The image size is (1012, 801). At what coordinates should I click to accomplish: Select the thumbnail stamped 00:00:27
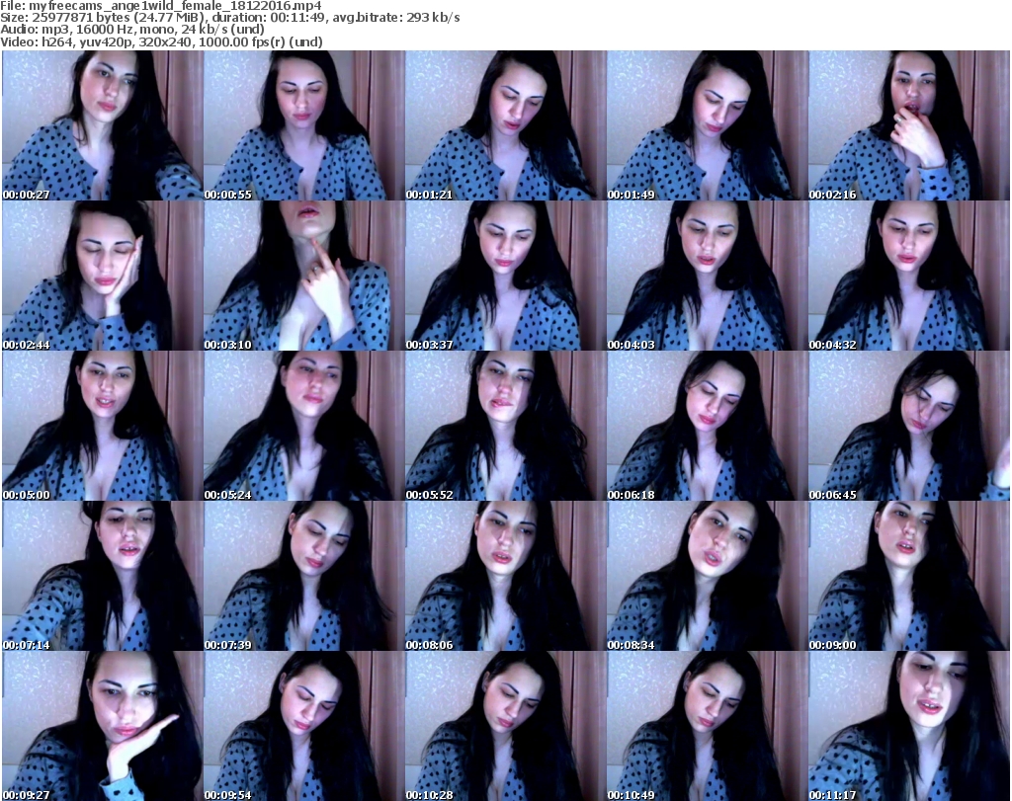103,125
